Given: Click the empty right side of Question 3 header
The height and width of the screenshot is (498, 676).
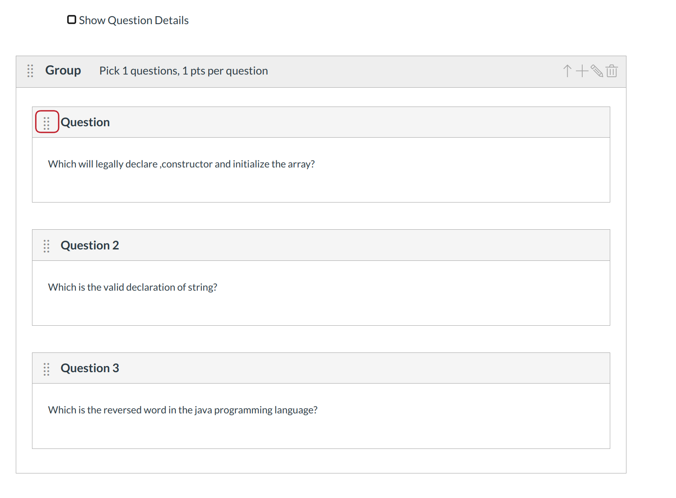Looking at the screenshot, I should [x=395, y=368].
